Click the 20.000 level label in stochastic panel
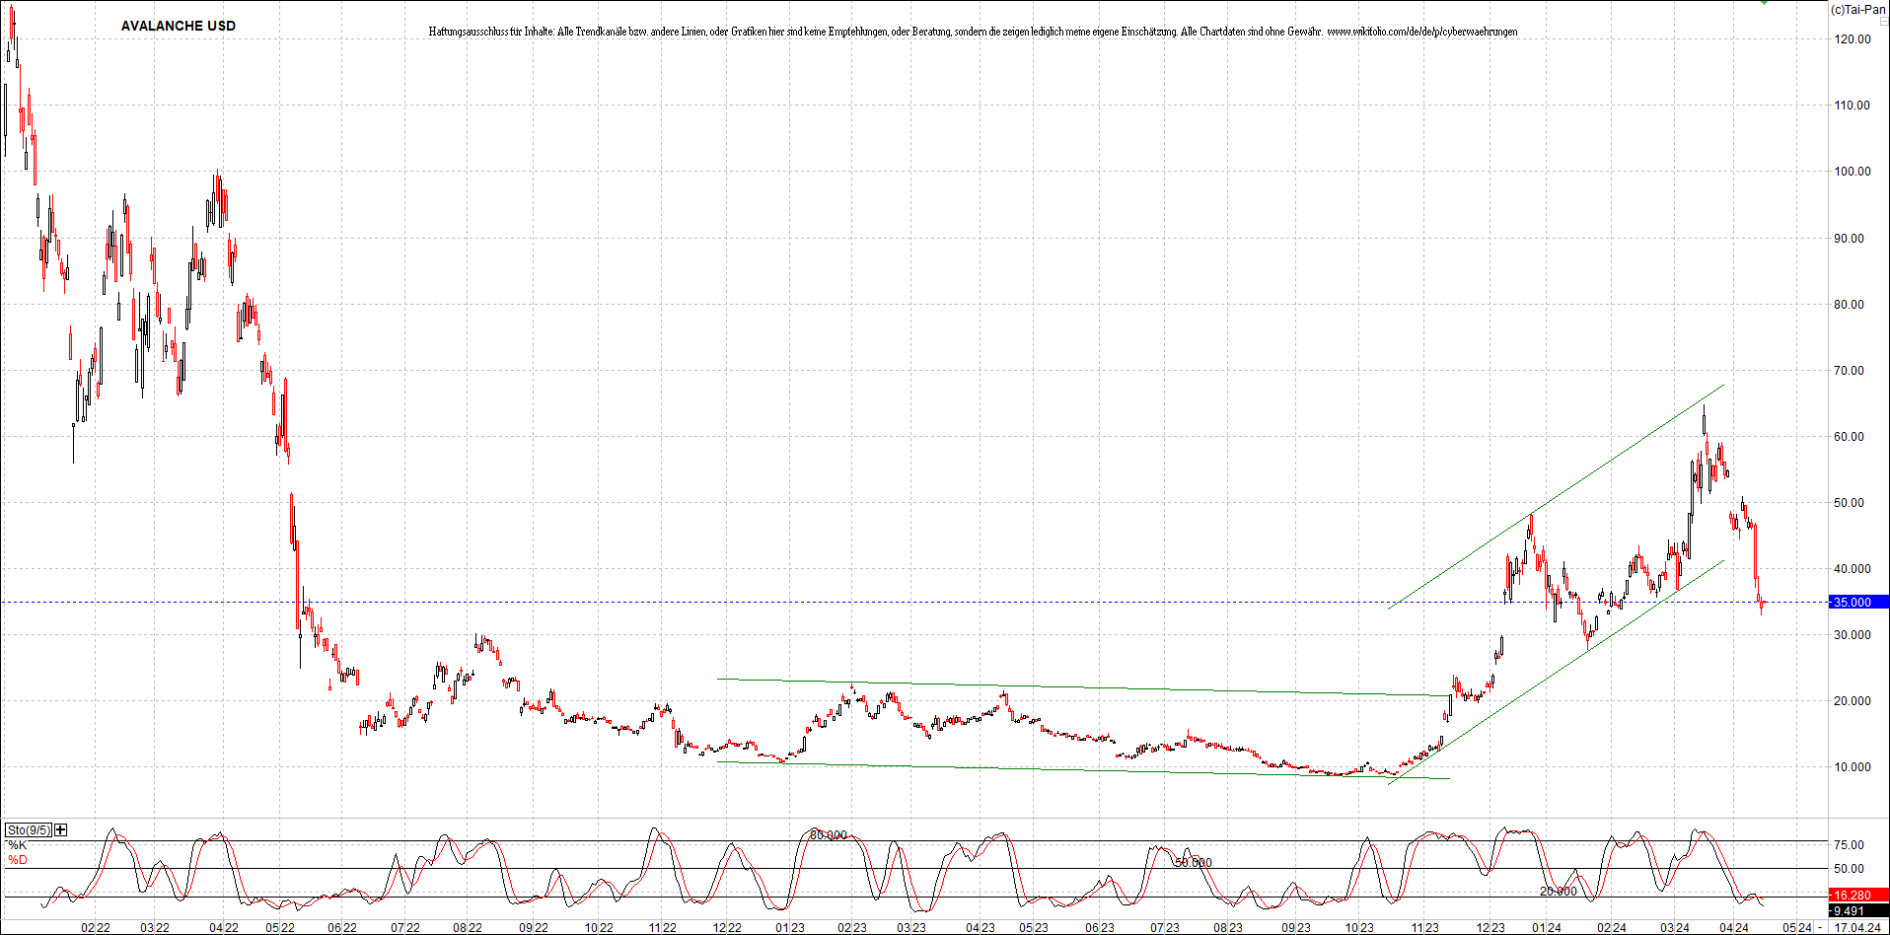 click(x=1559, y=892)
